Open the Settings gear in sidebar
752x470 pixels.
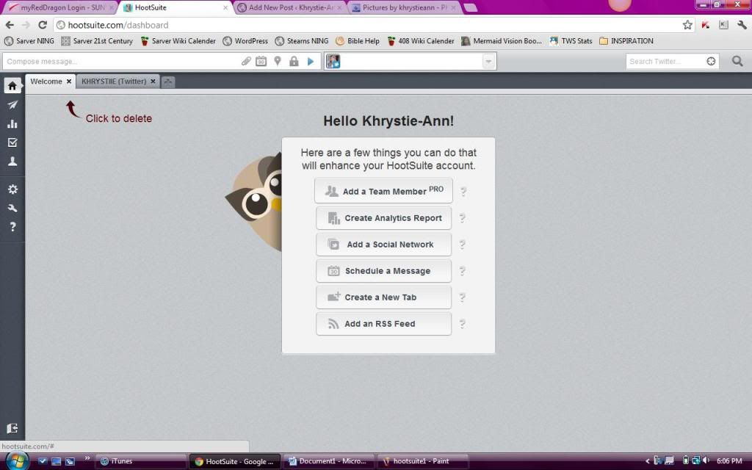click(12, 189)
